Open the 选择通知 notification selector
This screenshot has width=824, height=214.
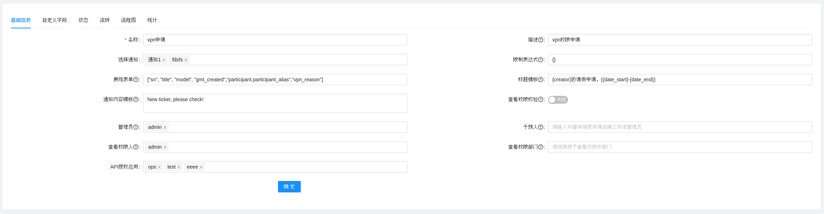pyautogui.click(x=284, y=60)
